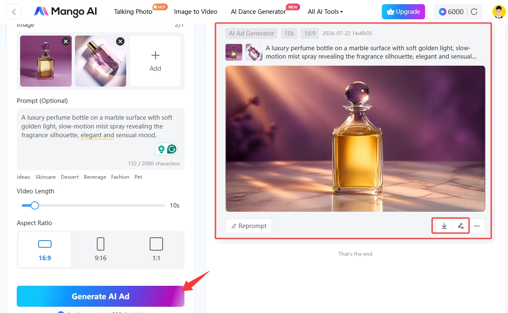The image size is (508, 313).
Task: Select the 16:9 aspect ratio
Action: 45,250
